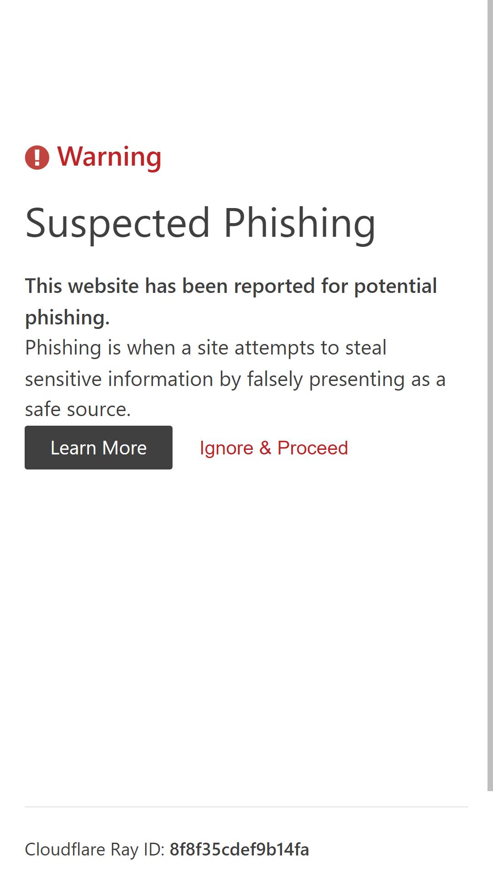Viewport: 493px width, 876px height.
Task: Click the word 'potential' in the bold sentence
Action: coord(395,287)
